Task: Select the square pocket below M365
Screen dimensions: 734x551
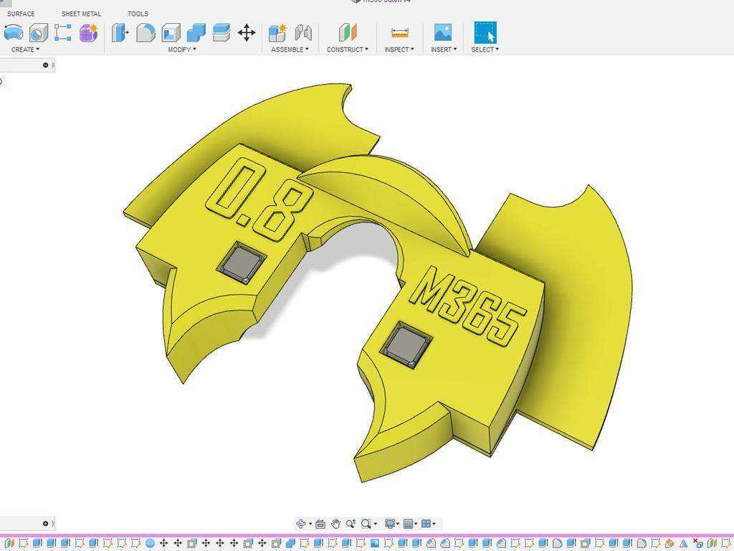Action: (406, 345)
